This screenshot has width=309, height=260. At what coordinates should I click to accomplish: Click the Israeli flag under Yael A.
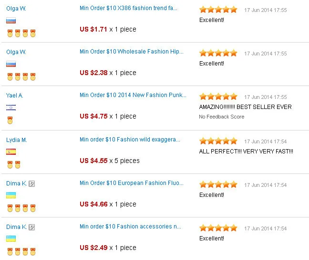pos(11,108)
